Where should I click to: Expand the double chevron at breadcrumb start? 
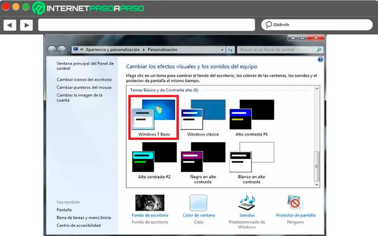pyautogui.click(x=82, y=50)
